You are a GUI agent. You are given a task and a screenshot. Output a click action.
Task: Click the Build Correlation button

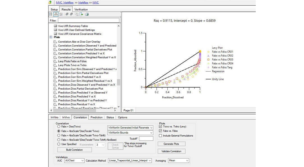tap(74, 150)
